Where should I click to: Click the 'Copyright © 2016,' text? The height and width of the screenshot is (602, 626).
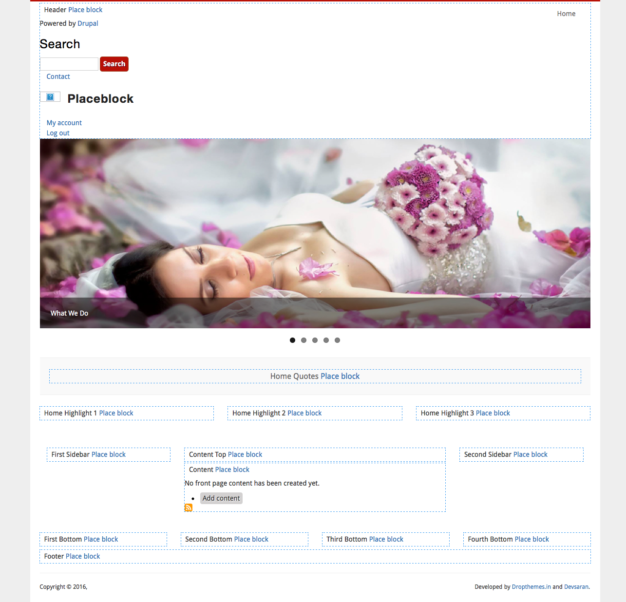pos(63,587)
